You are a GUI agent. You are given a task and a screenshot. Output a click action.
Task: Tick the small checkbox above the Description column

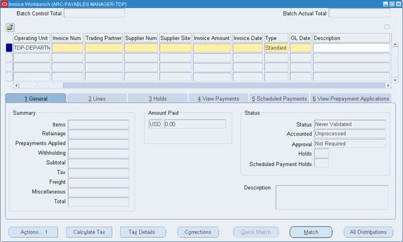(387, 27)
